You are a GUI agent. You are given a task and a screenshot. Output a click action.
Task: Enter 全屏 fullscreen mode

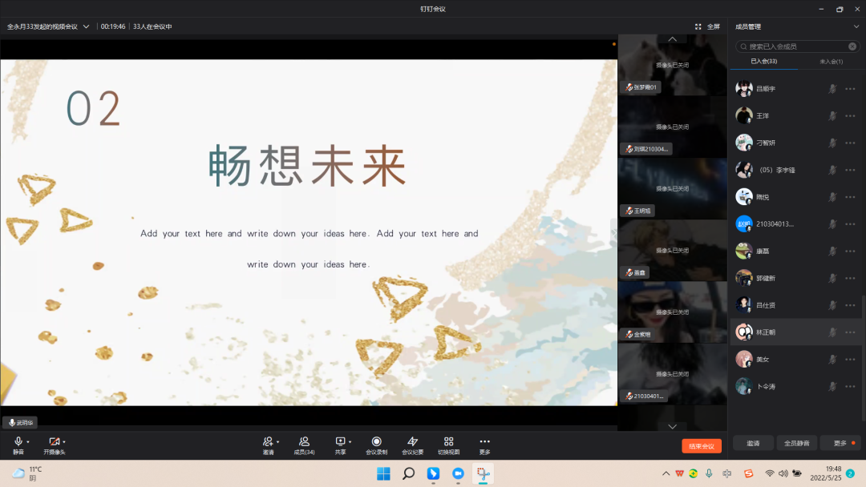707,26
